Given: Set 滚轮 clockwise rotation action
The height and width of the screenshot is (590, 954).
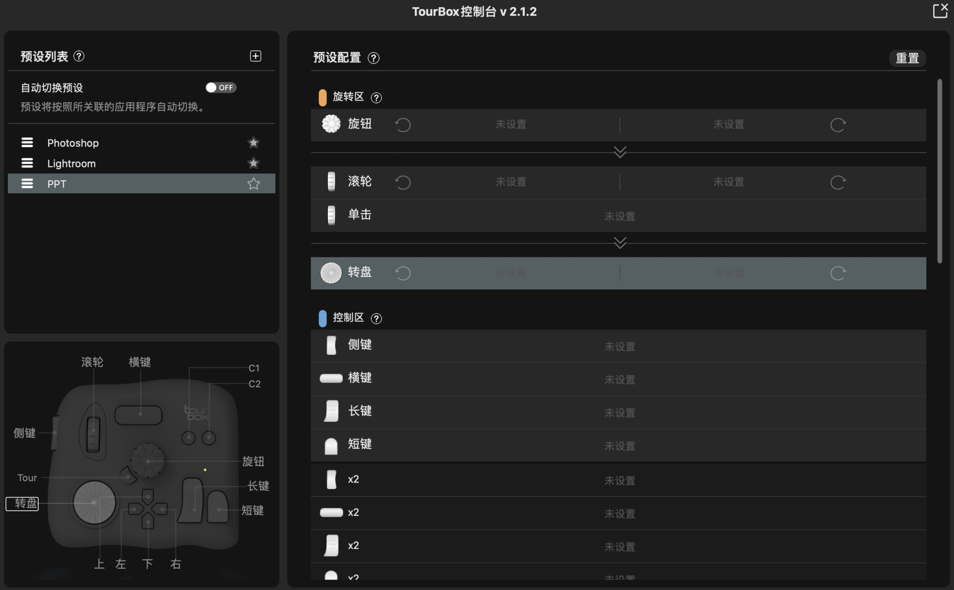Looking at the screenshot, I should (x=838, y=182).
